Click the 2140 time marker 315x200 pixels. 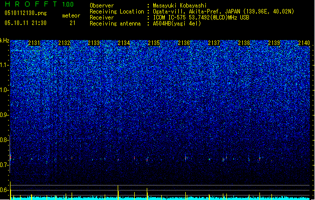click(304, 43)
